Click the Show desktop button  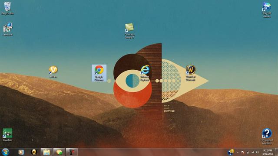click(276, 152)
